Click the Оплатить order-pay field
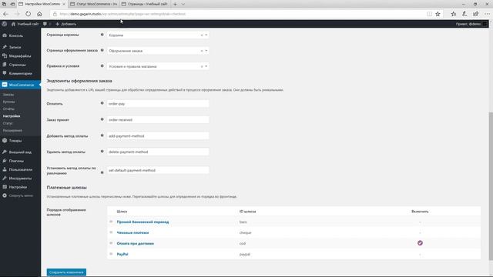The height and width of the screenshot is (277, 493). 158,103
